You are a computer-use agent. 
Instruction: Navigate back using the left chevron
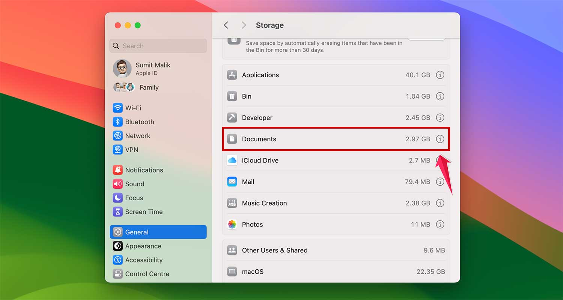[x=226, y=25]
